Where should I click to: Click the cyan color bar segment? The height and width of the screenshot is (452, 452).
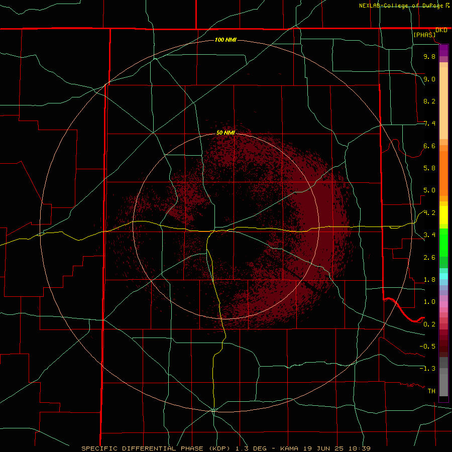[443, 276]
